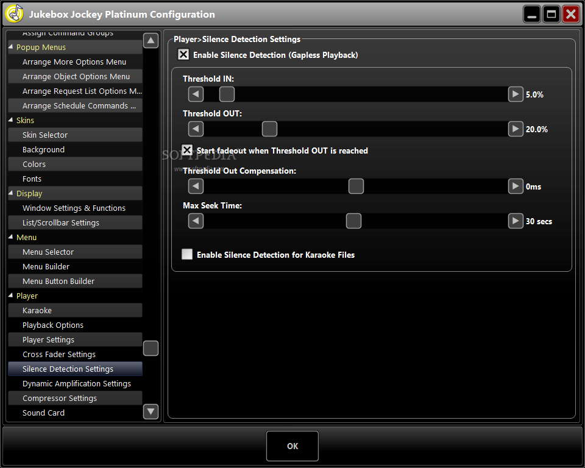Select Arrange Request List Options item
The image size is (585, 468).
pos(75,91)
